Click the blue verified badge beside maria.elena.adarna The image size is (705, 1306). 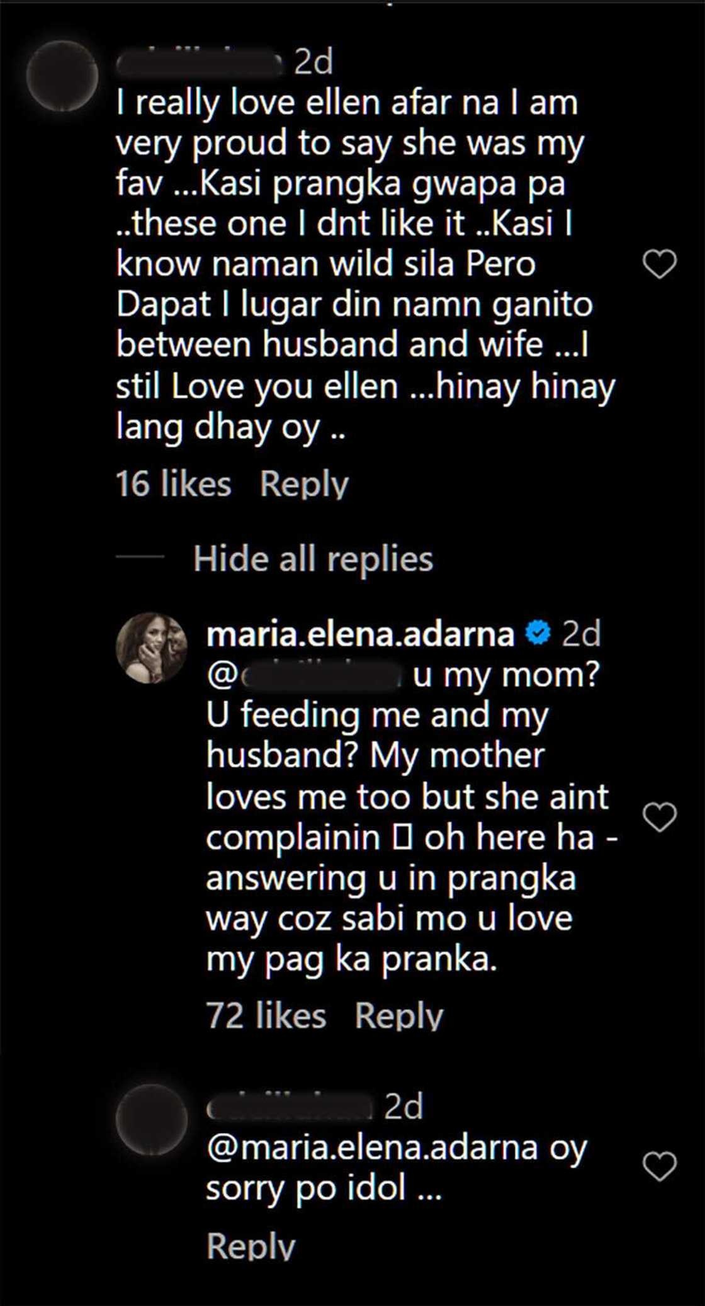[538, 633]
